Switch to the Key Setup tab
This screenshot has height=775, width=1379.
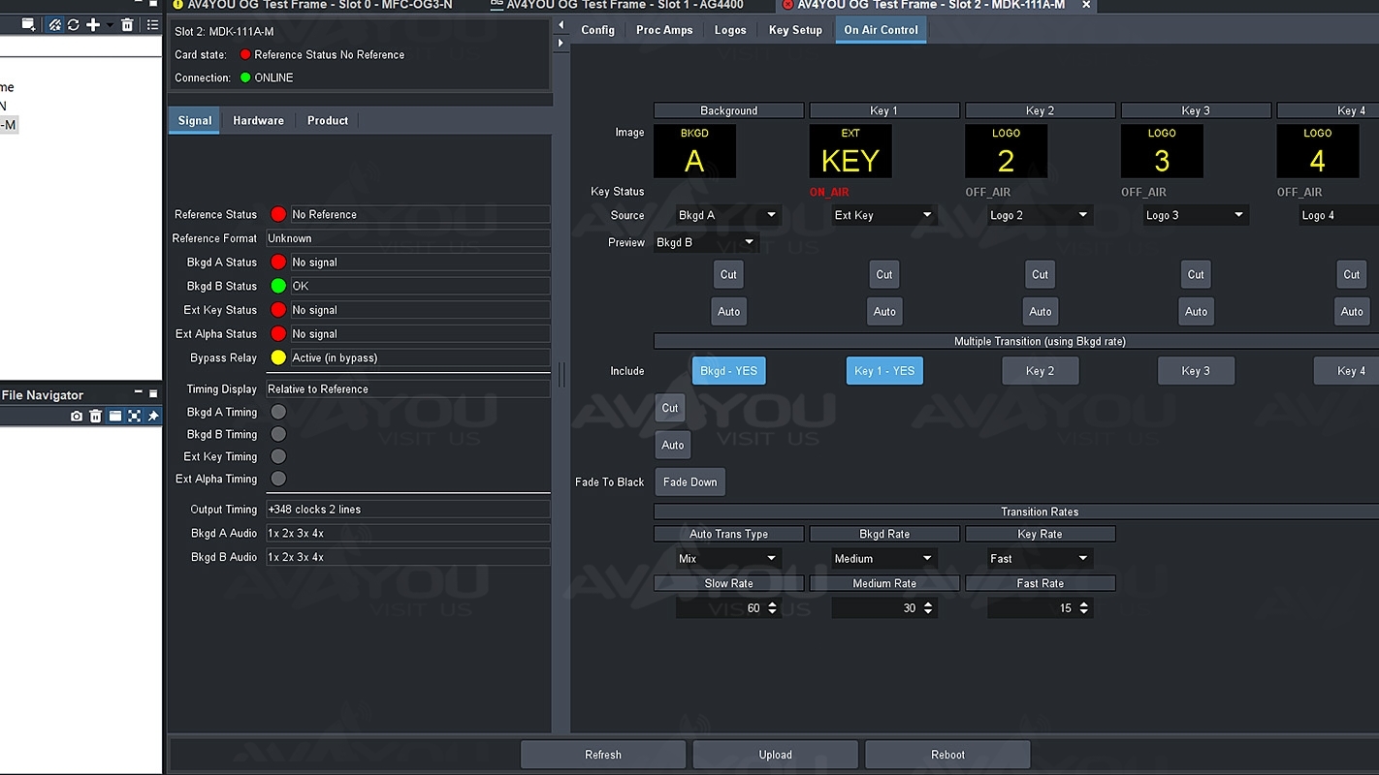(795, 30)
